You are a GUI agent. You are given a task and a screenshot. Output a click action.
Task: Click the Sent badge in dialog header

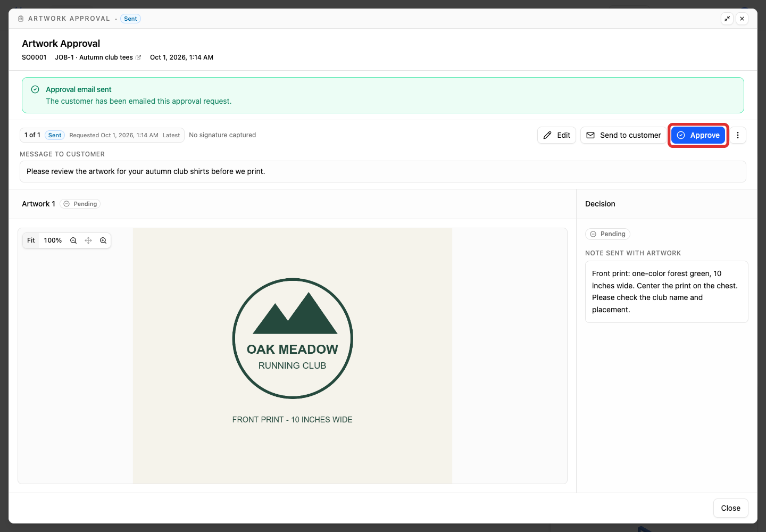[130, 19]
